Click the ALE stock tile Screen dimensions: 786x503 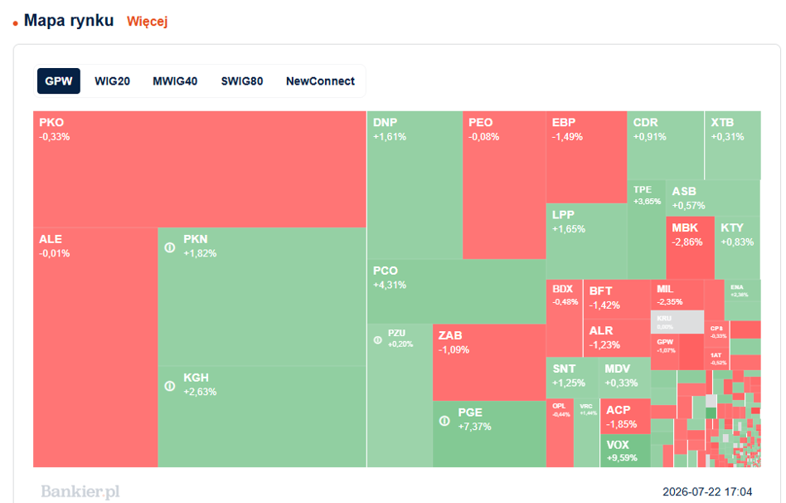(x=95, y=348)
